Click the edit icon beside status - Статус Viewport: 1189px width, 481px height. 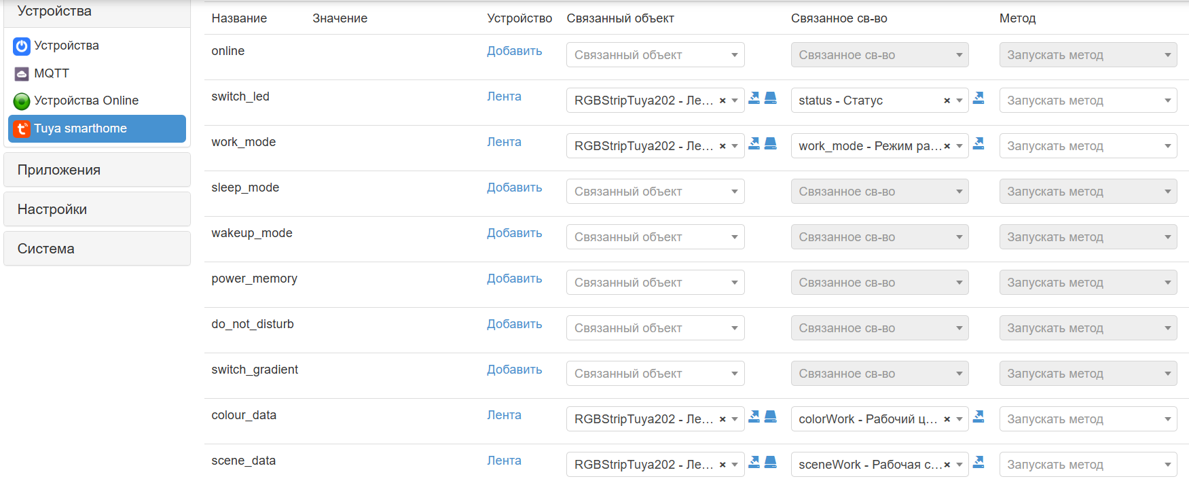(x=978, y=98)
